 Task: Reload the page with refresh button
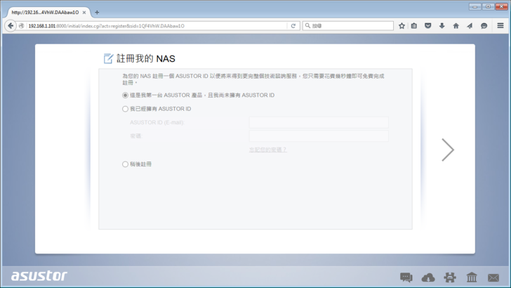tap(293, 26)
